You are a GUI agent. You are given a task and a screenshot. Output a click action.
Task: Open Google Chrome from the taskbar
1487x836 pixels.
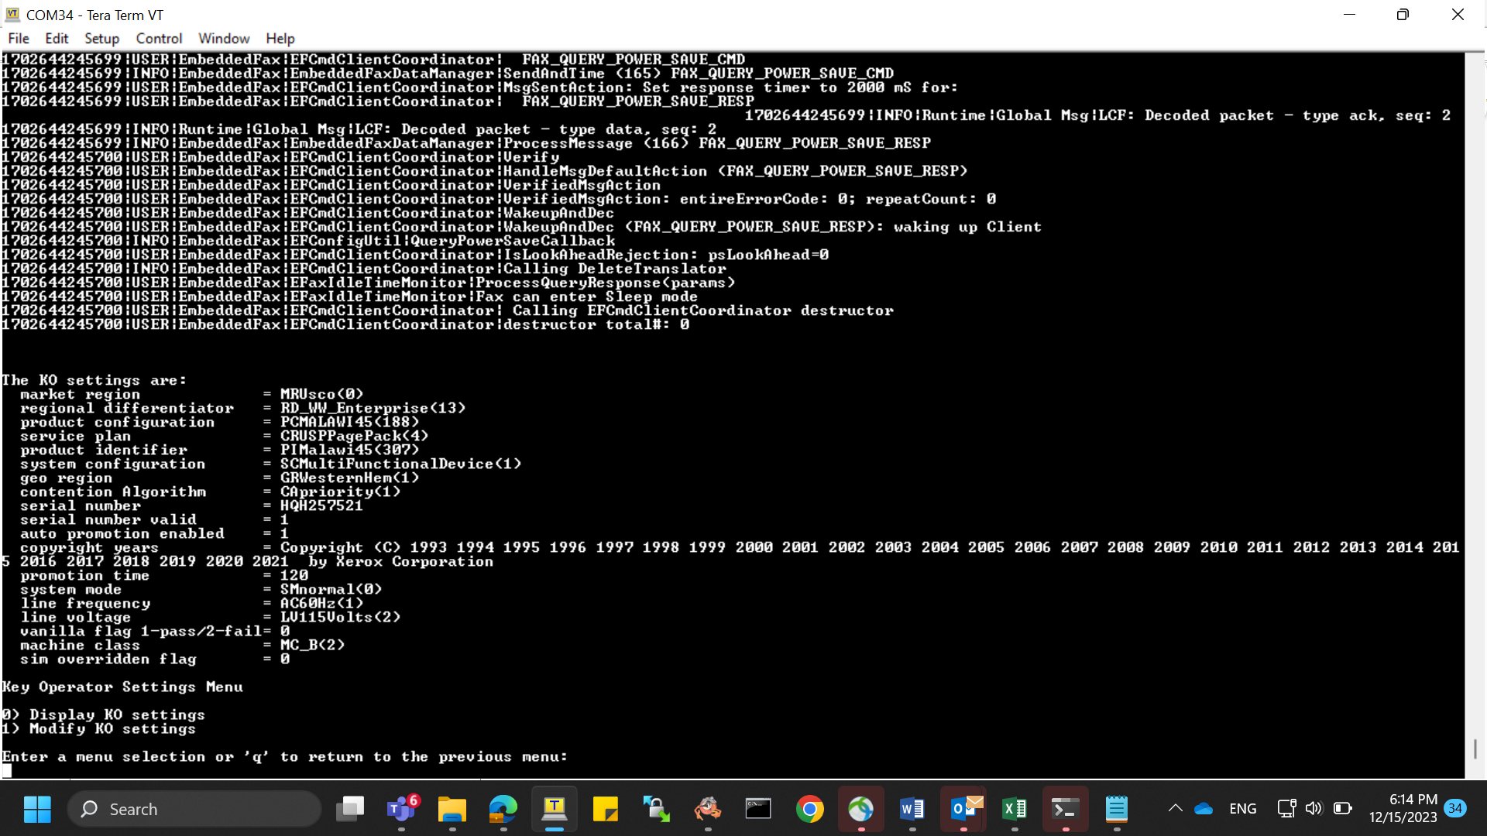click(x=810, y=809)
